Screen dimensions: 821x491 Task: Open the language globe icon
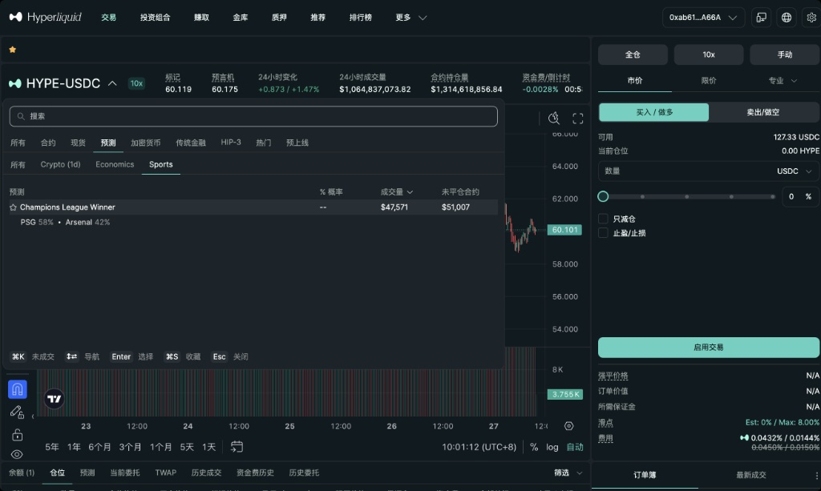(787, 18)
